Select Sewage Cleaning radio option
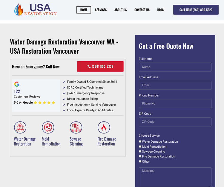The height and width of the screenshot is (187, 224). tap(140, 151)
